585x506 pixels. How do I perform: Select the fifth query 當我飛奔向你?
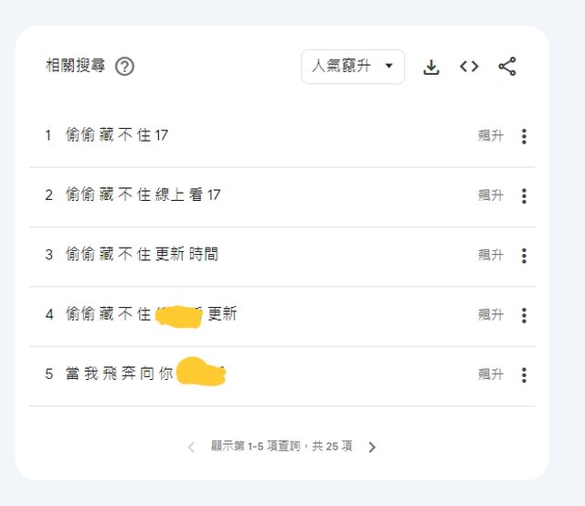(119, 374)
